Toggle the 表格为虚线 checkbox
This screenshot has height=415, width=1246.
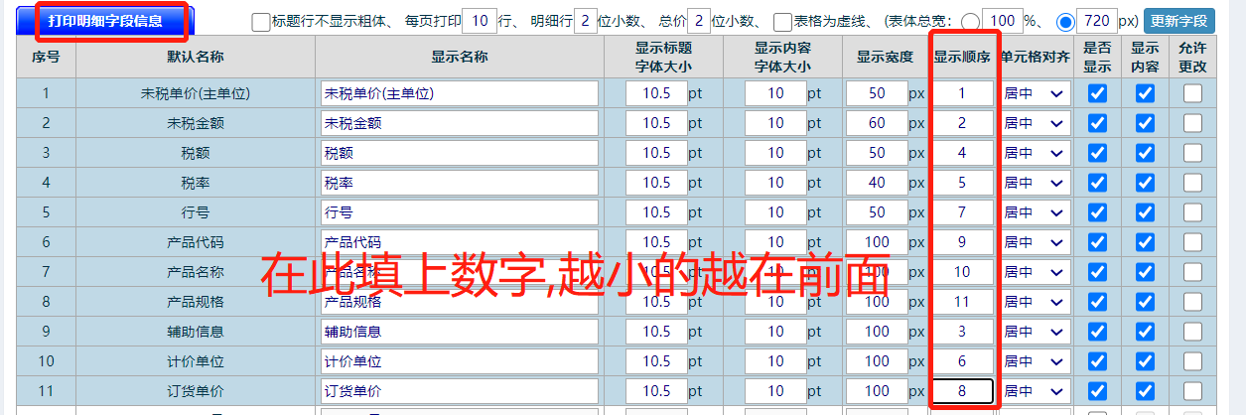782,22
